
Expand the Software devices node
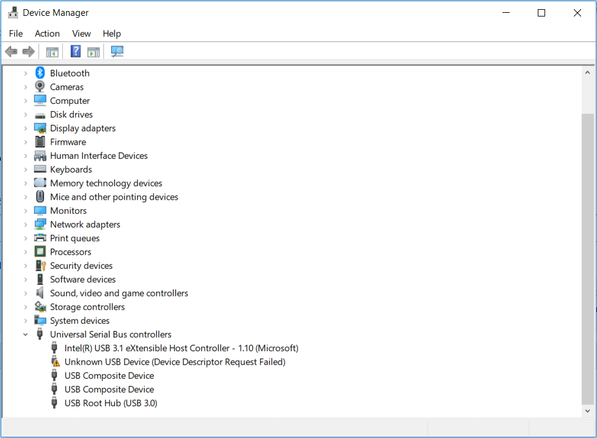pos(26,280)
